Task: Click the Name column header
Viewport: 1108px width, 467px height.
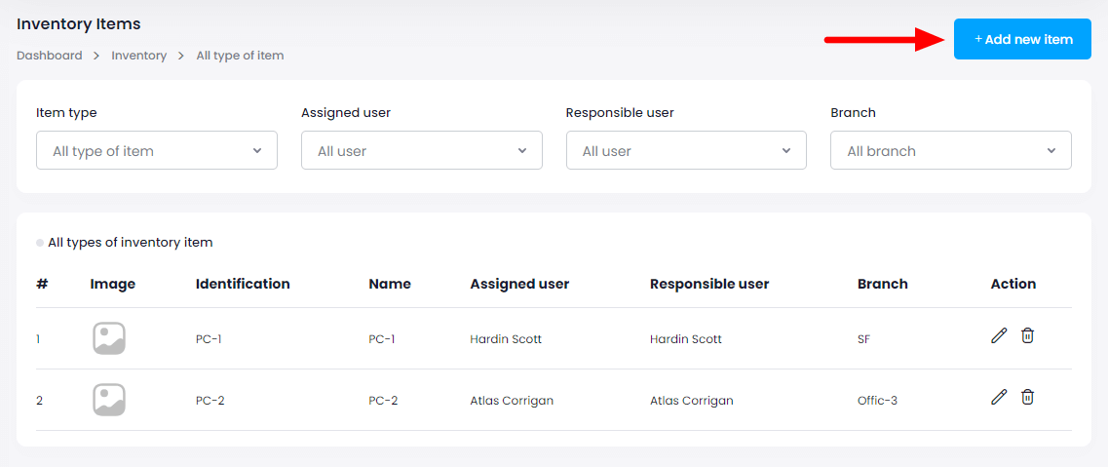Action: click(390, 284)
